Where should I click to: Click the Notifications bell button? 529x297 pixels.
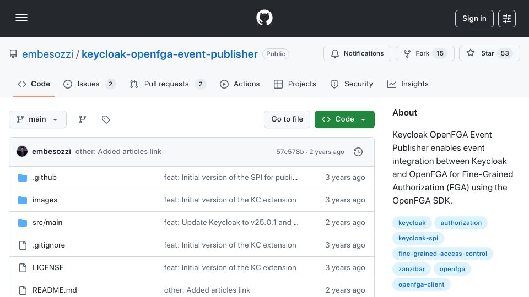tap(357, 53)
